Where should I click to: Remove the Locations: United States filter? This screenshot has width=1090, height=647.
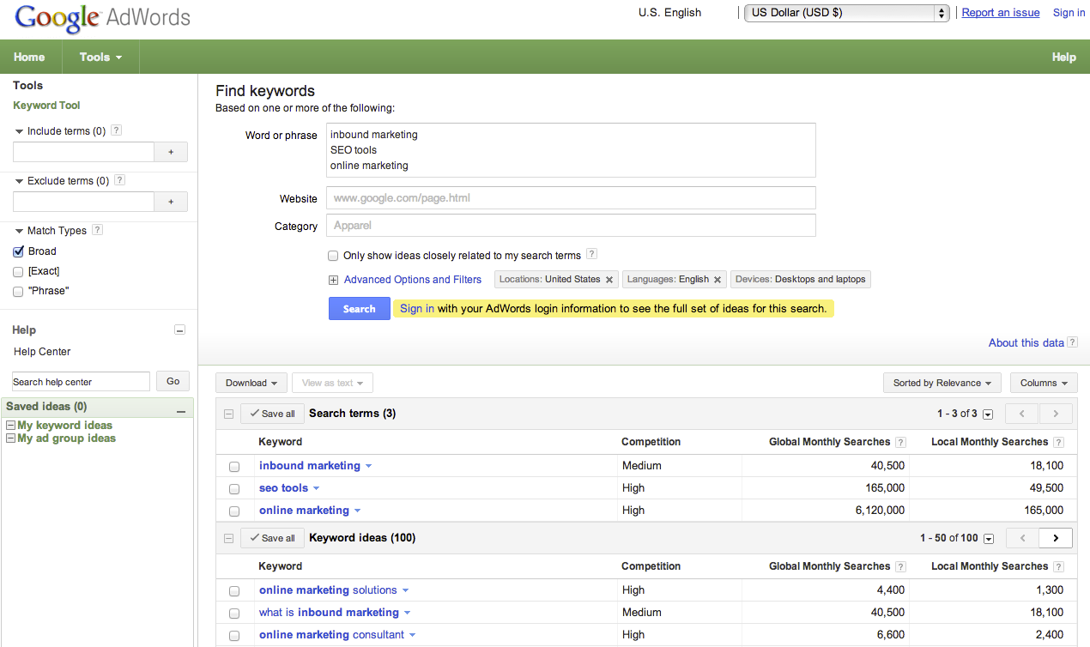[609, 280]
